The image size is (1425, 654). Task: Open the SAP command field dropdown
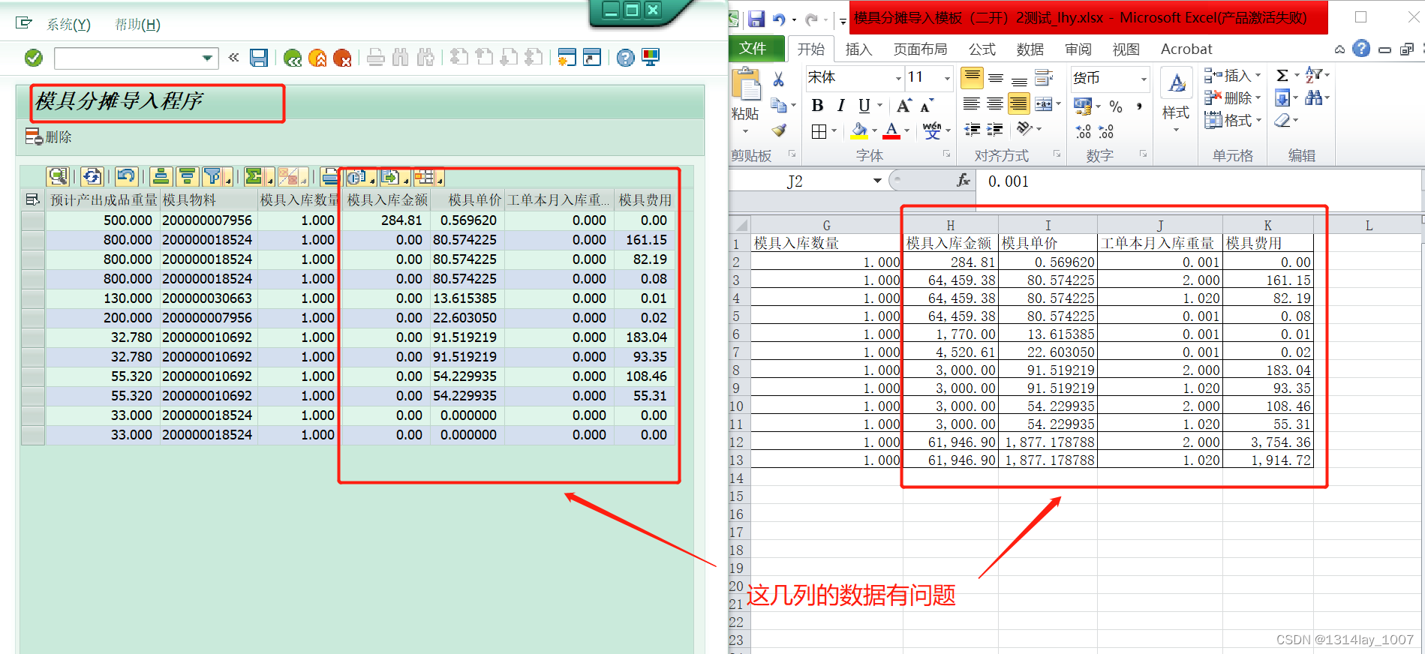tap(207, 58)
